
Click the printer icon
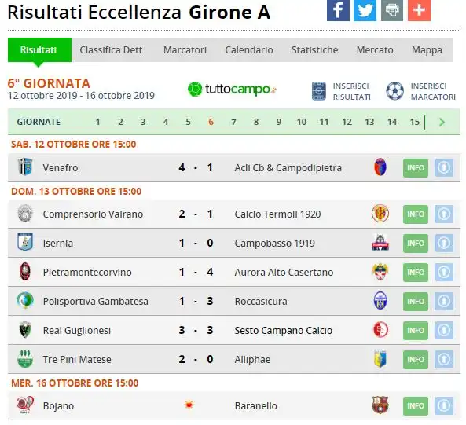(392, 10)
